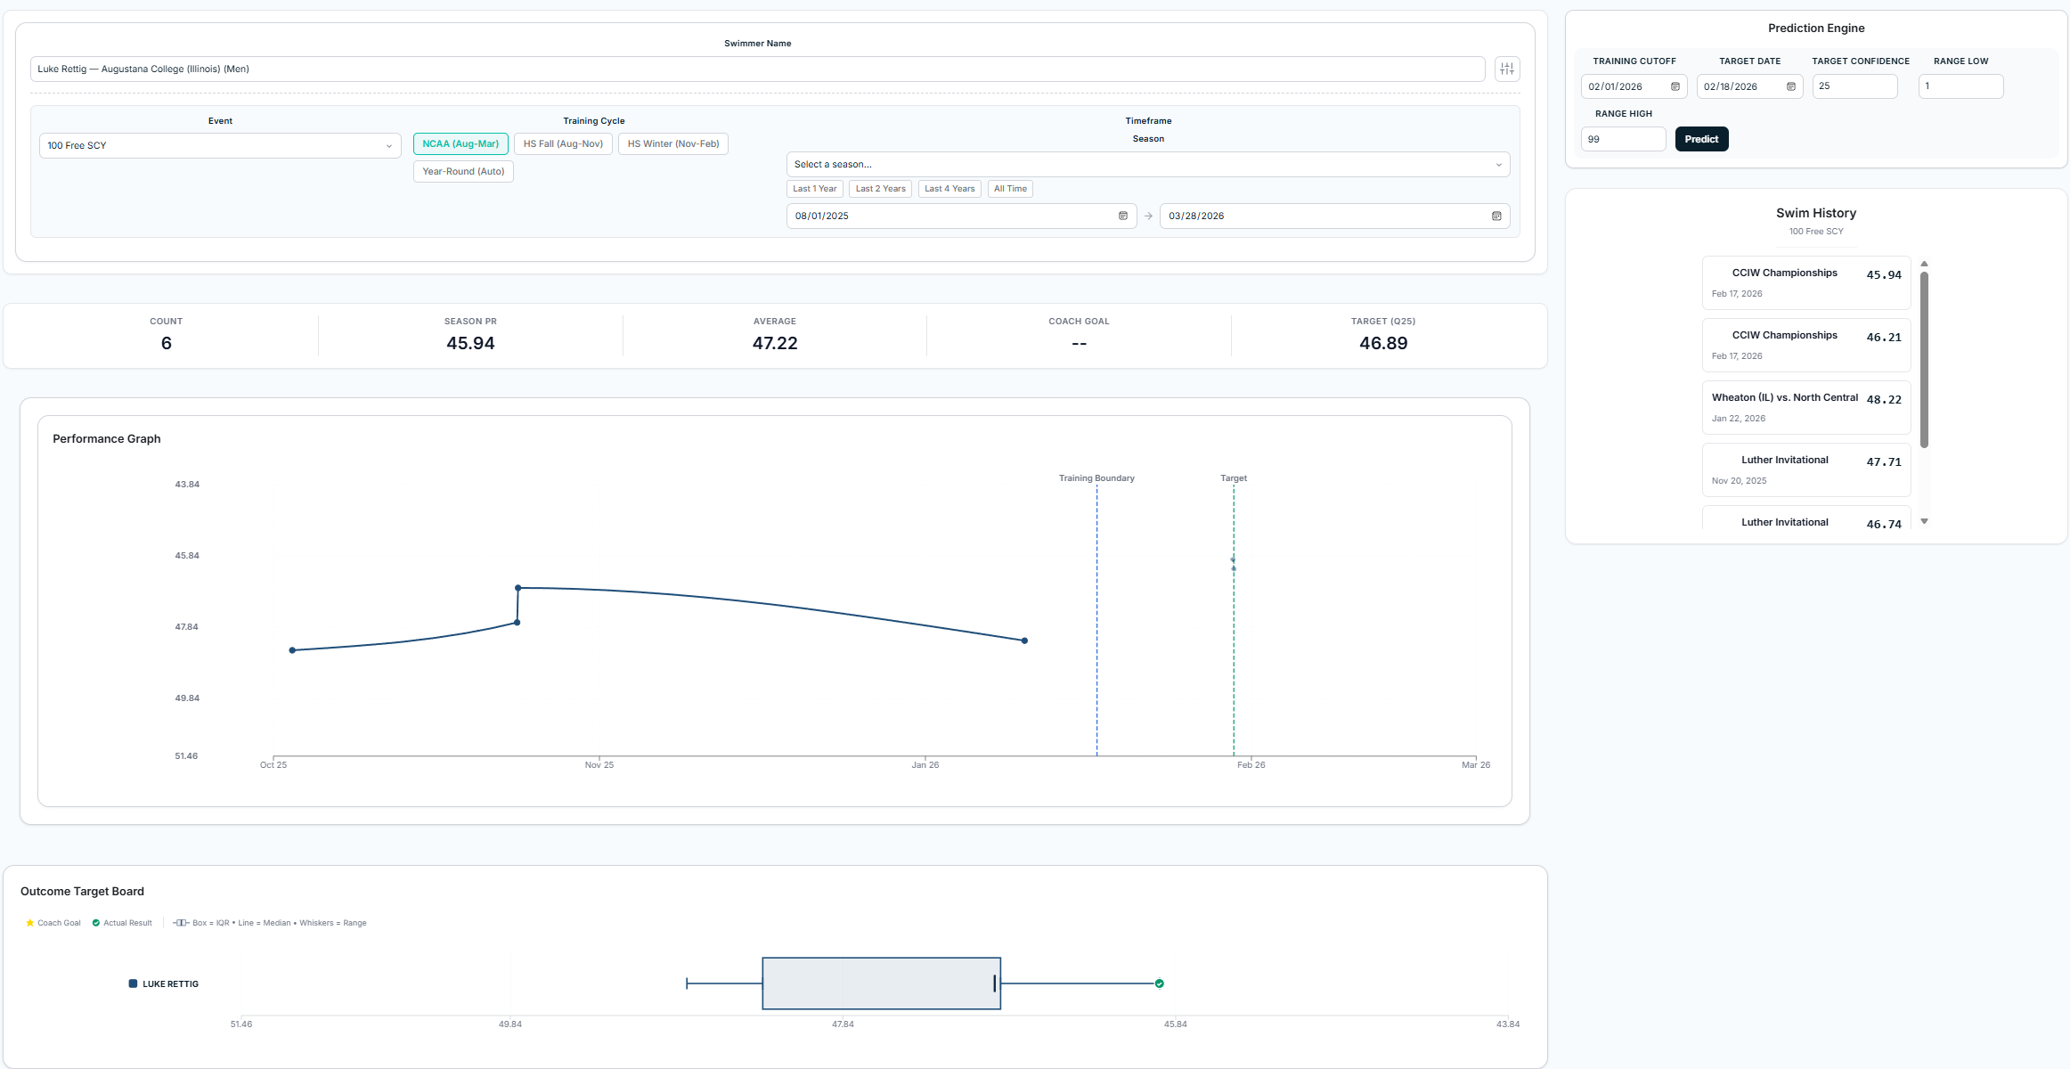
Task: Select the Last 1 Year timeframe tab
Action: pos(813,189)
